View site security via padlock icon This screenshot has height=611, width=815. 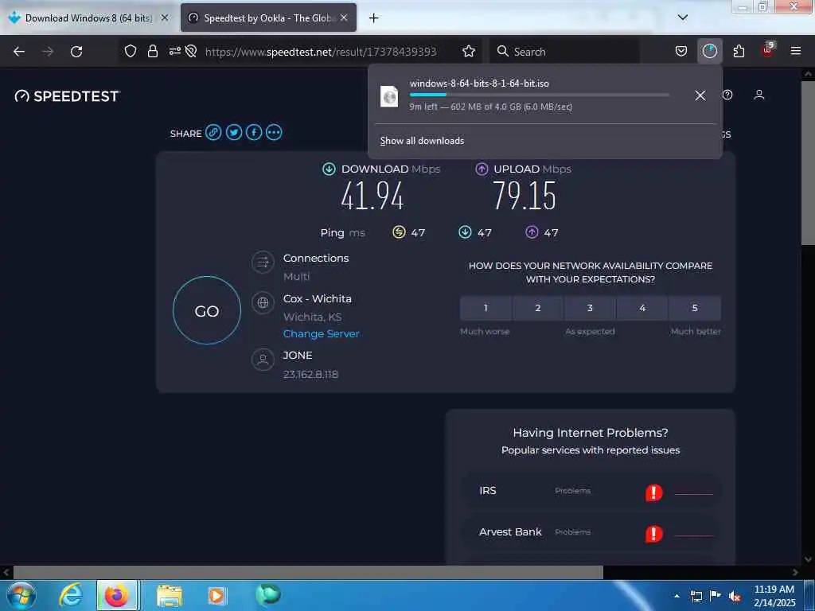pos(152,51)
